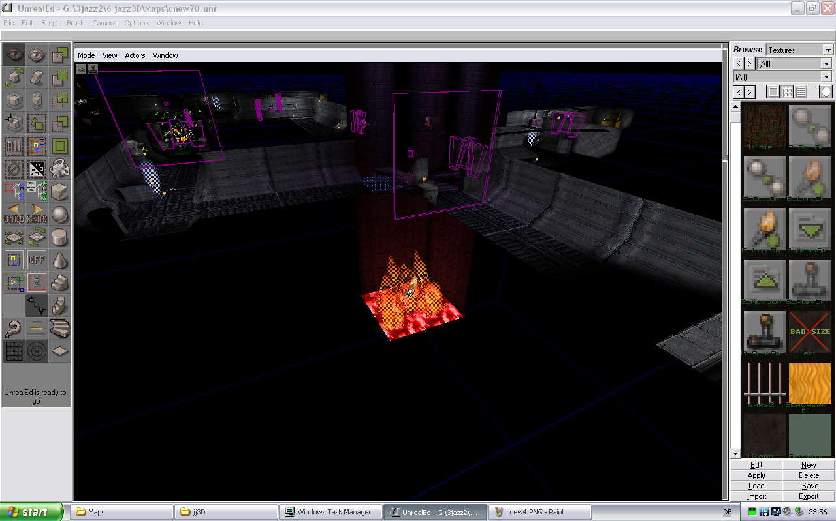Image resolution: width=836 pixels, height=521 pixels.
Task: Select the BAD SIZE texture thumbnail
Action: coord(809,332)
